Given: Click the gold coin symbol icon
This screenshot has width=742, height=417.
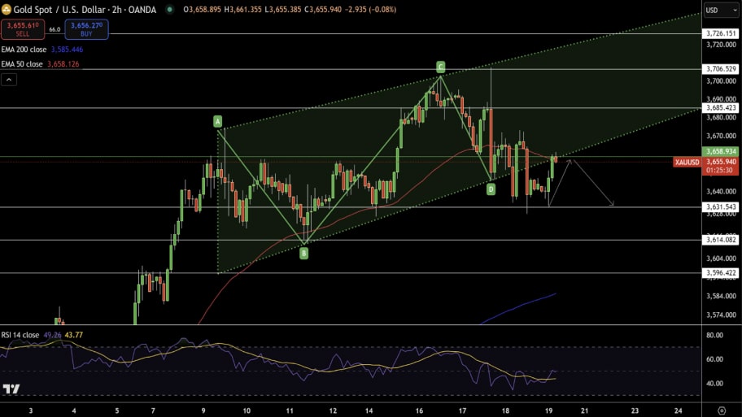Looking at the screenshot, I should tap(7, 9).
